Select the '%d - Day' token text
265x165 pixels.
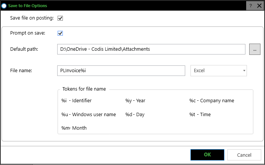pos(135,115)
